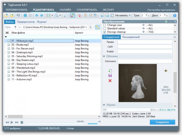Open the ЭКСПОРТ tab

click(108, 10)
